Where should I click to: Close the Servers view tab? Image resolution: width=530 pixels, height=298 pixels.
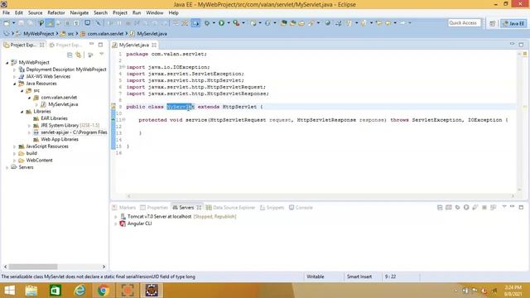coord(199,208)
